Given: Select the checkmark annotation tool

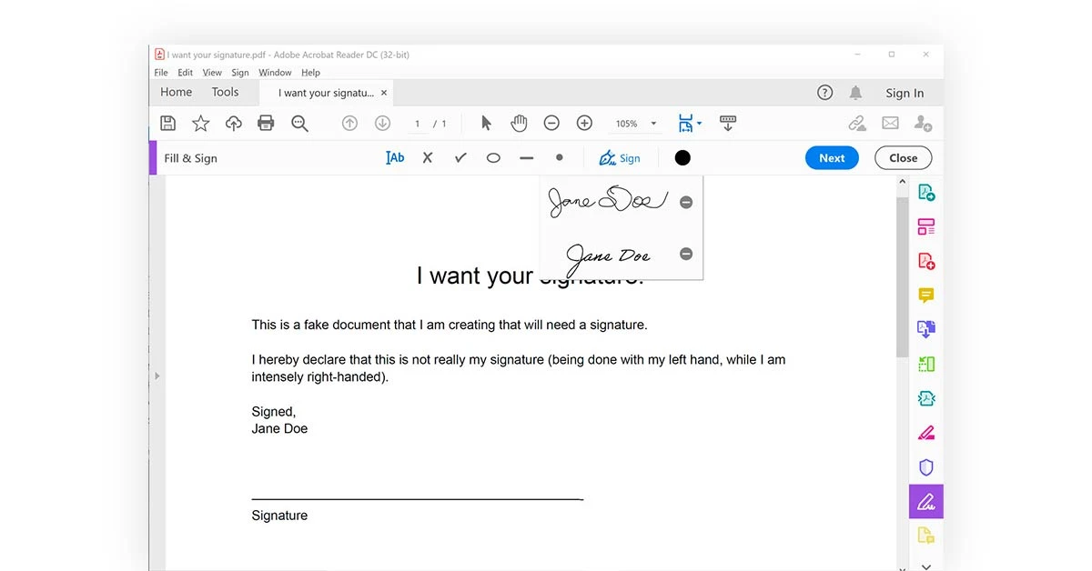Looking at the screenshot, I should [x=460, y=157].
